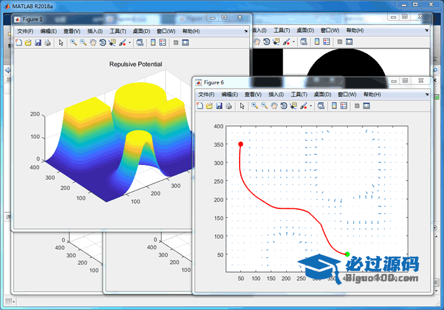Image resolution: width=444 pixels, height=310 pixels.
Task: Click red start point on Figure 6 path
Action: click(x=241, y=144)
